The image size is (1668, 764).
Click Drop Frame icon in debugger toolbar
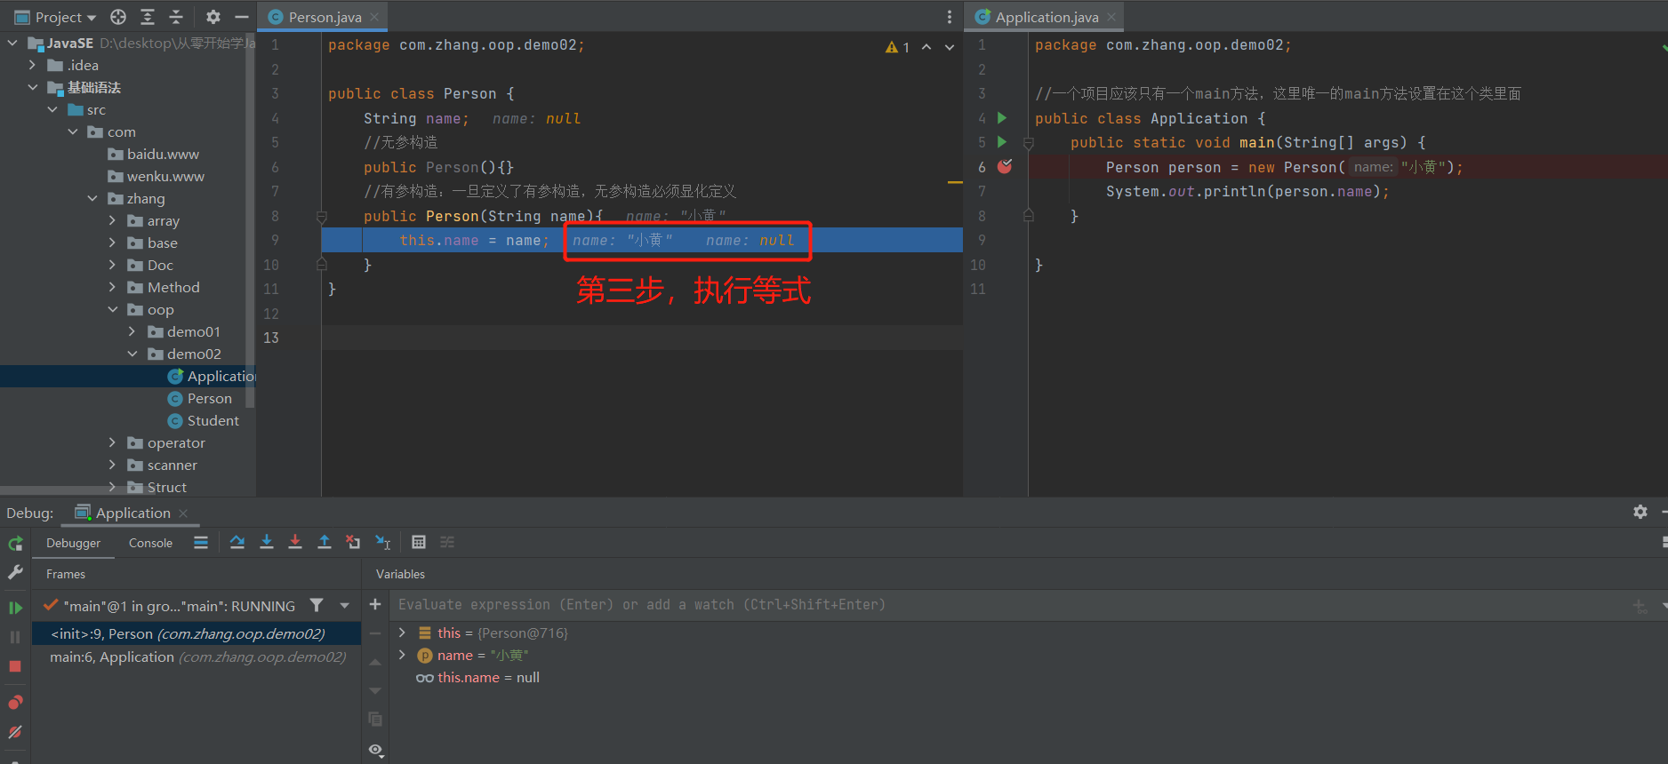click(x=353, y=542)
